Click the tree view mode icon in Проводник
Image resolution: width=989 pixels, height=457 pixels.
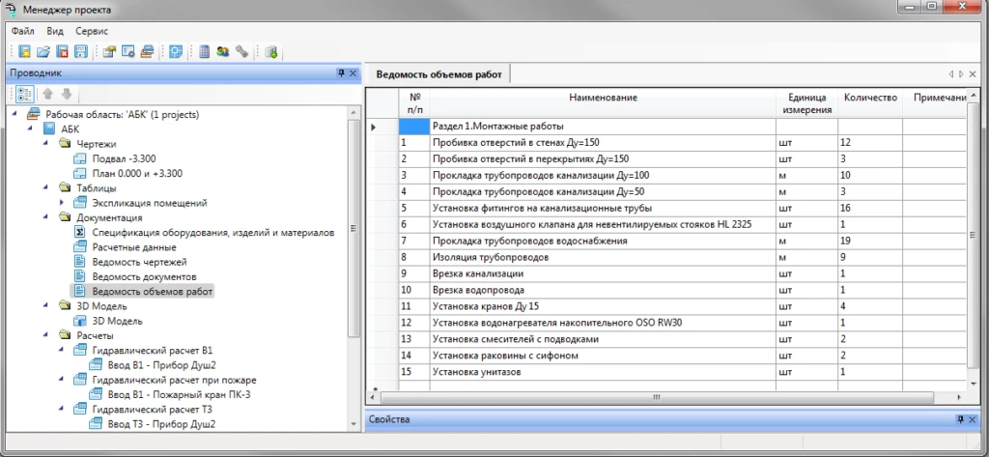pos(25,94)
